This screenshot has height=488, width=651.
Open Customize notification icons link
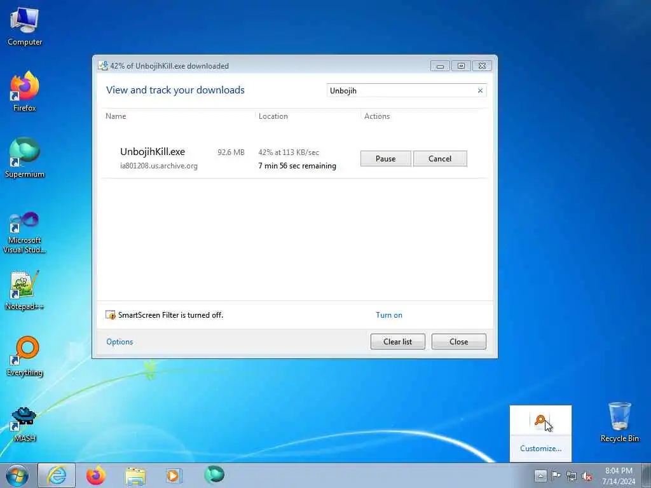click(540, 449)
